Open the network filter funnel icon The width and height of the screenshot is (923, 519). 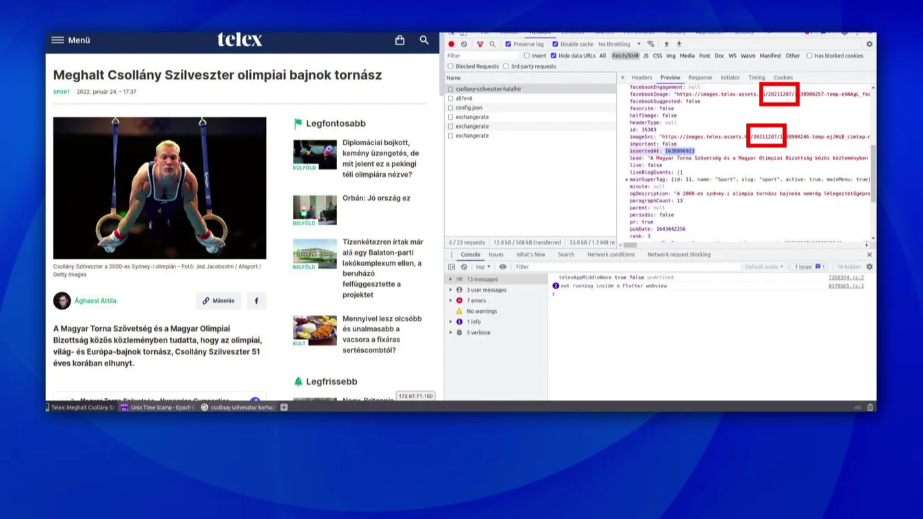(x=480, y=44)
